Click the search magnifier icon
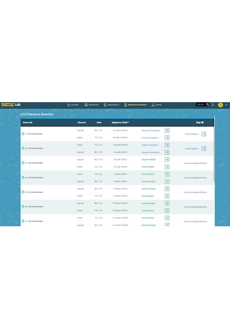 pos(208,104)
